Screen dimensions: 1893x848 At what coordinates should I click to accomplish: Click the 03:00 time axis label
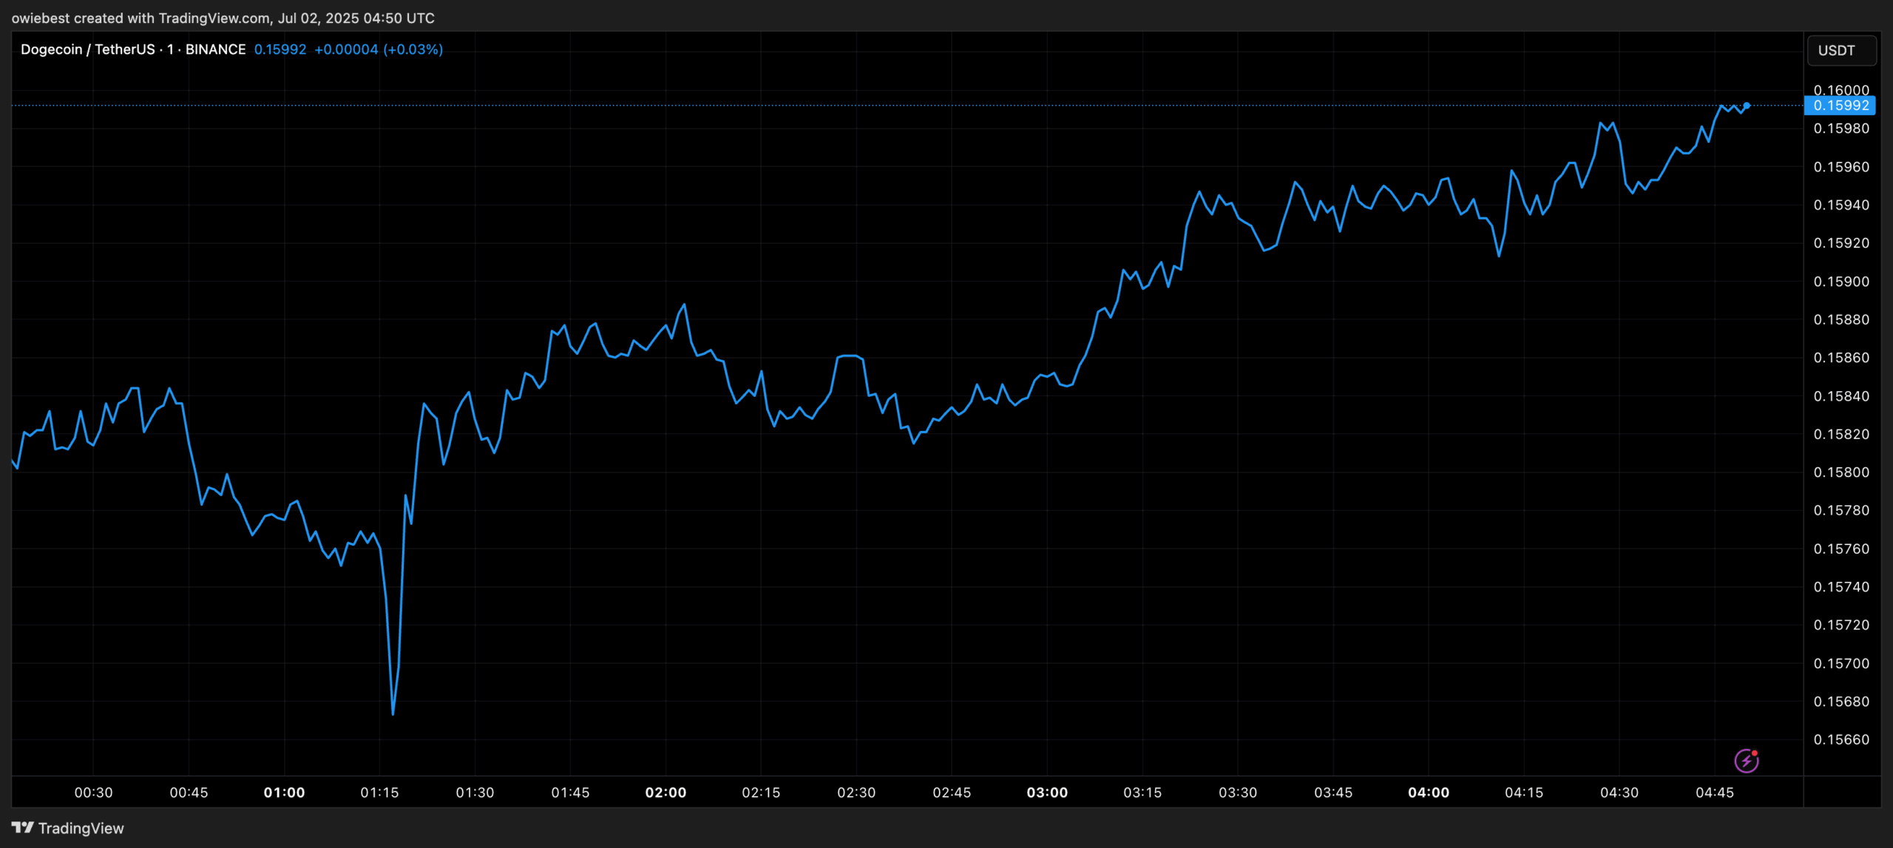pyautogui.click(x=1047, y=793)
